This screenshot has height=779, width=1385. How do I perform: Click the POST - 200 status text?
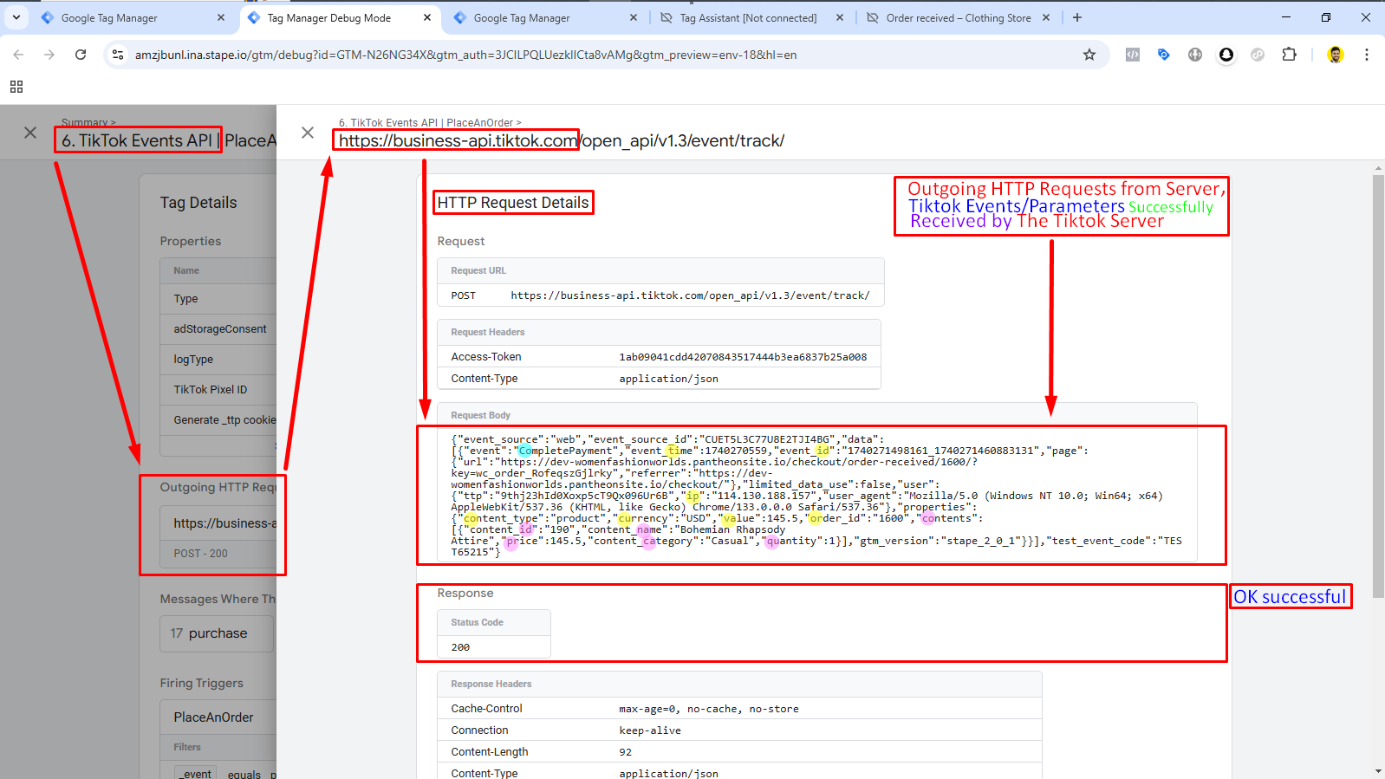point(200,554)
